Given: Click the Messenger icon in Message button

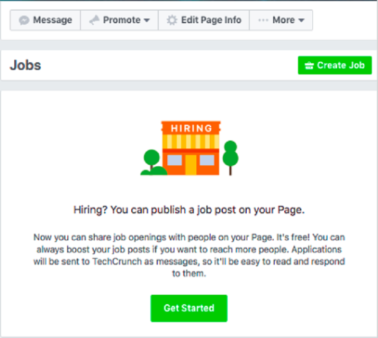Looking at the screenshot, I should [24, 20].
